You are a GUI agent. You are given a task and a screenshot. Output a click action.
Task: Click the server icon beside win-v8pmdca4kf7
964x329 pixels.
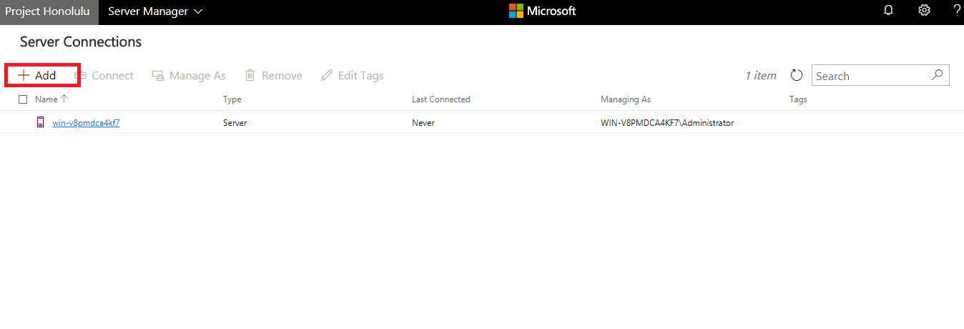[41, 122]
